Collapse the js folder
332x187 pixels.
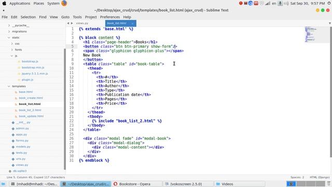12,56
